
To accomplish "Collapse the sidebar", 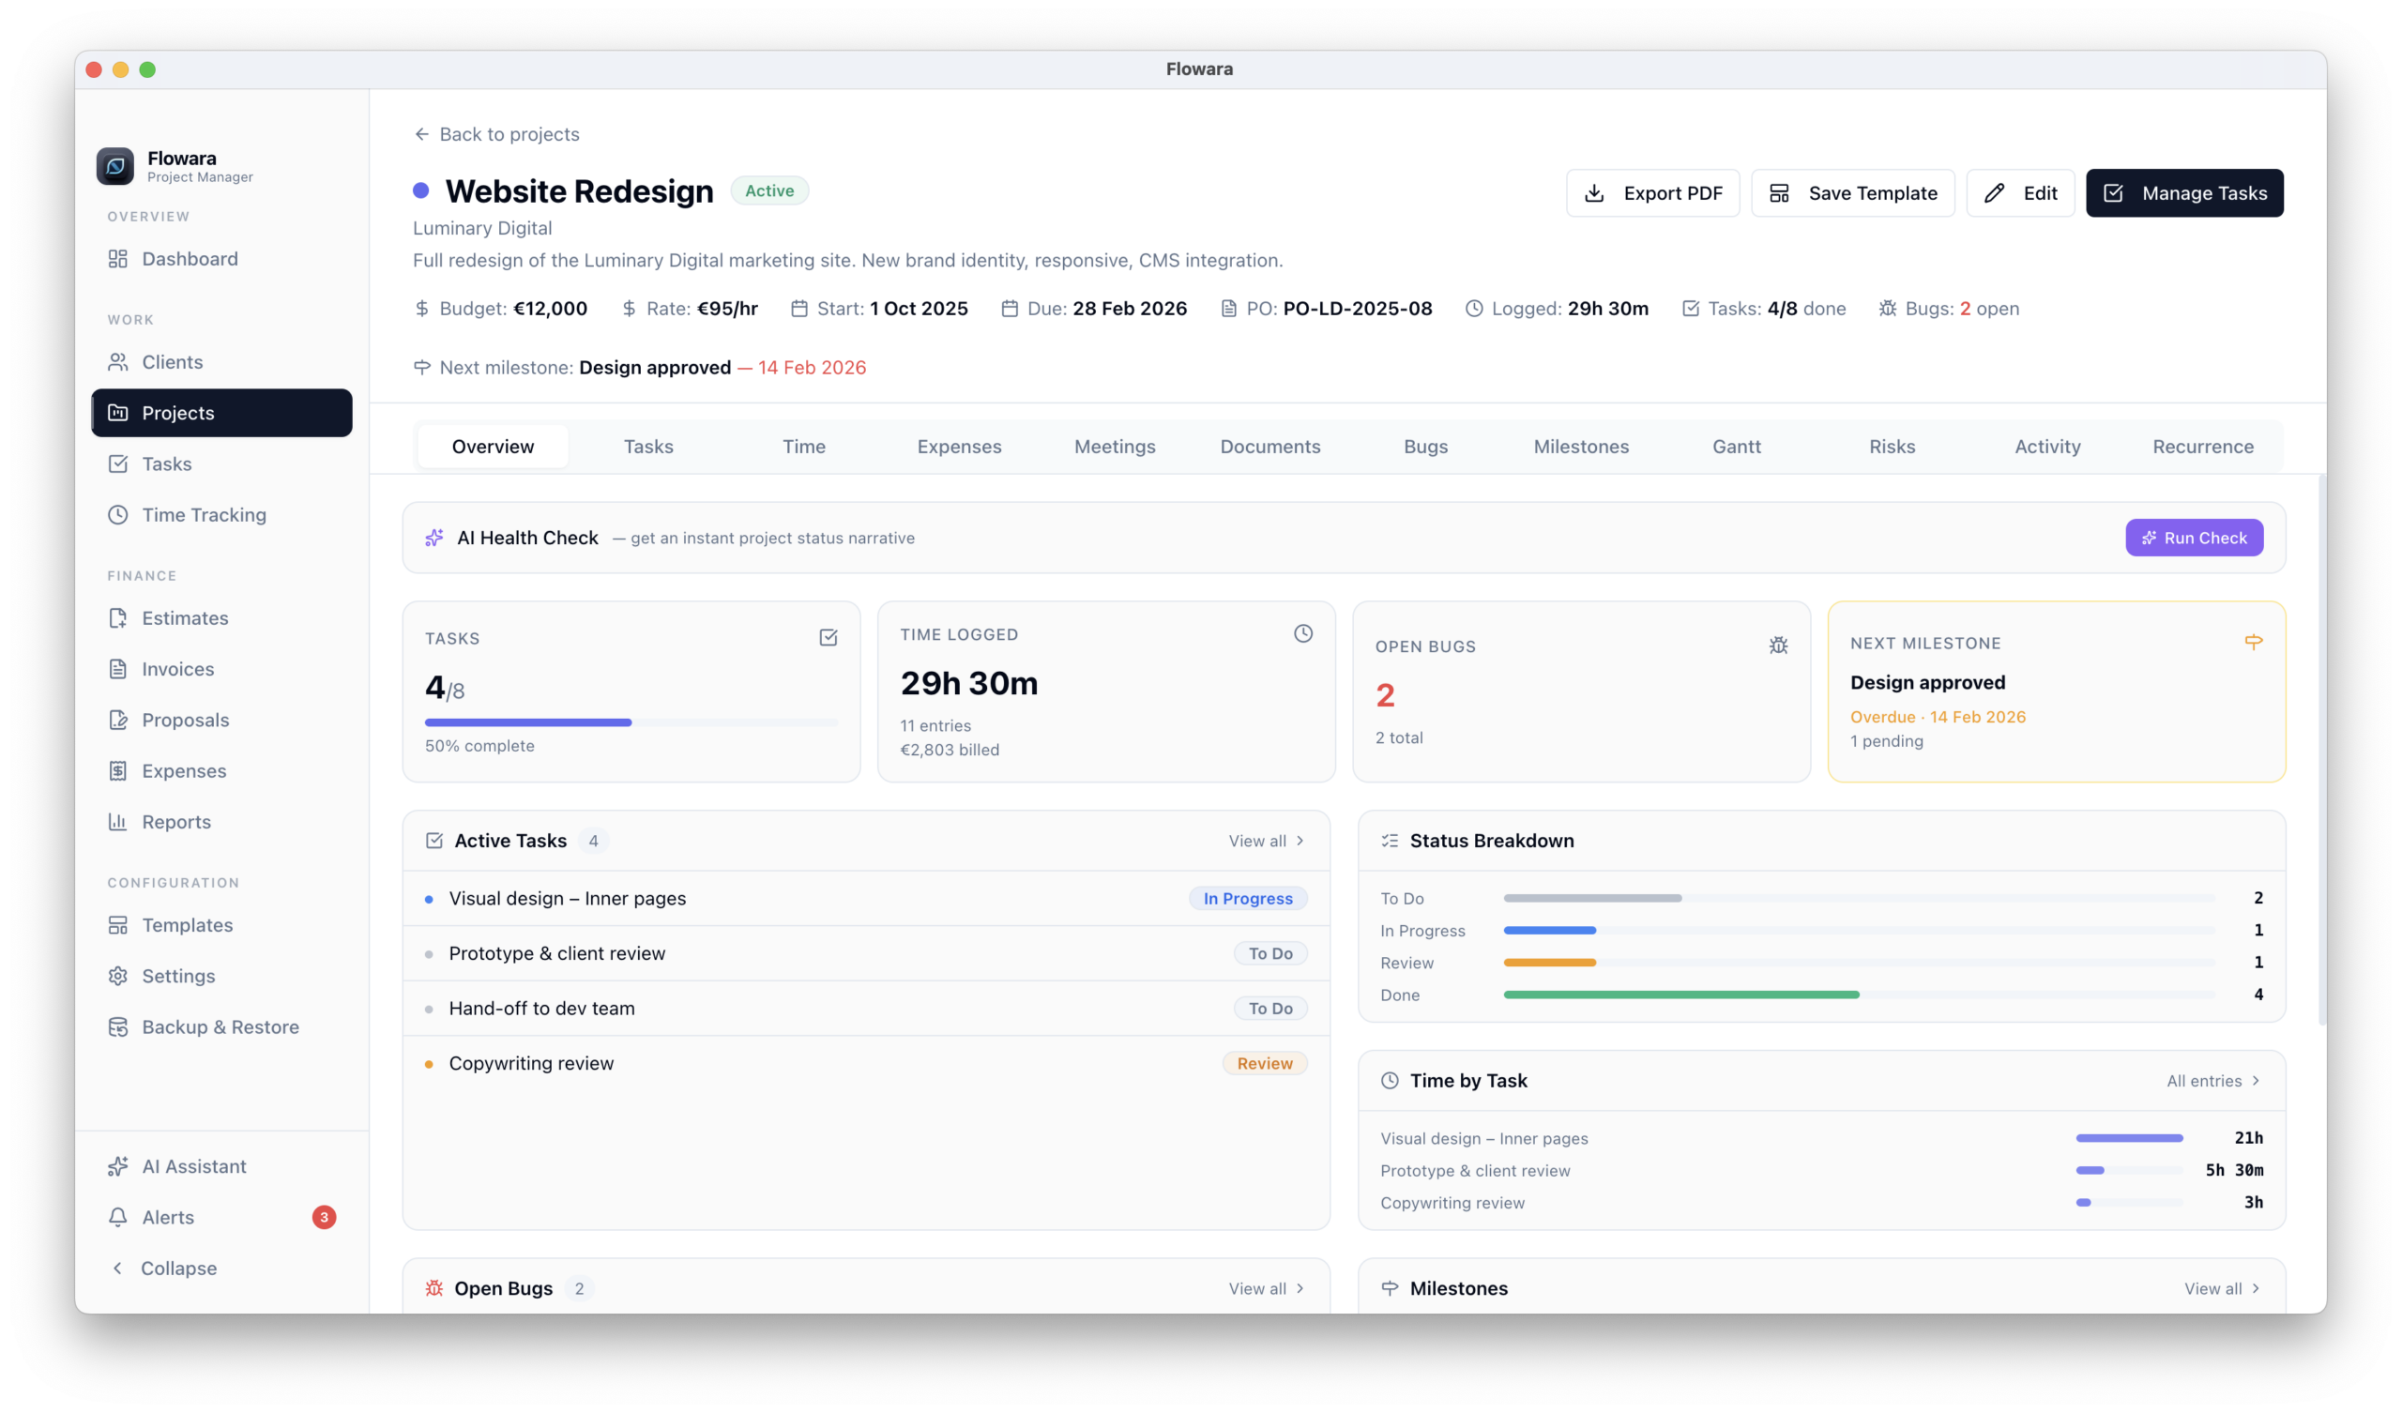I will [221, 1269].
